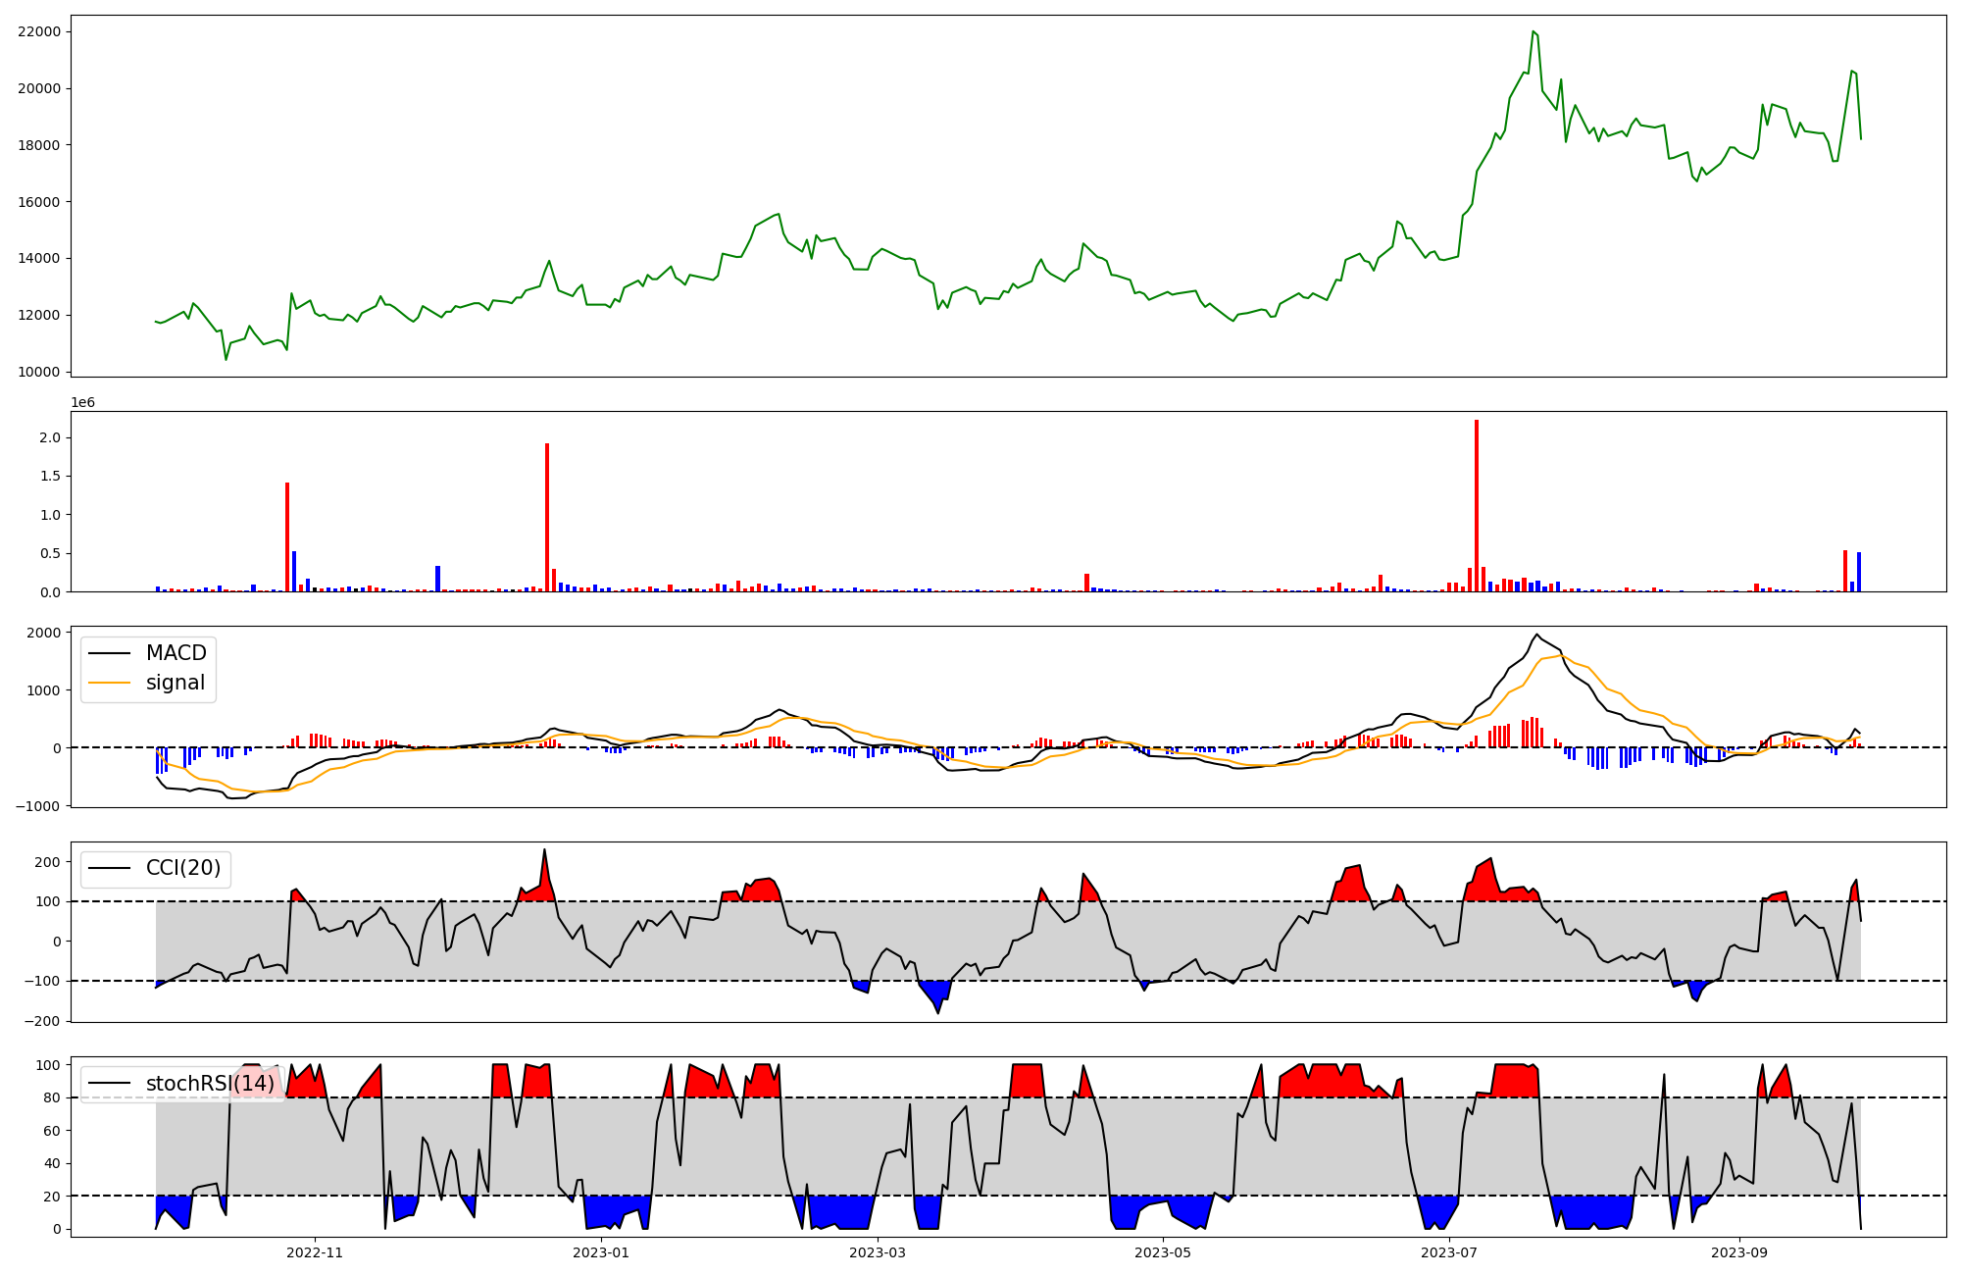Screen dimensions: 1961x1275
Task: Click the 2023-05 date tick label
Action: 1163,1252
